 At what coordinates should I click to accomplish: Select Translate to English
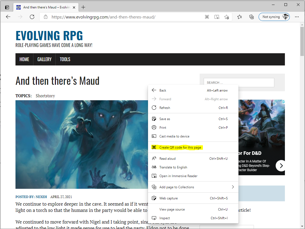click(x=193, y=167)
